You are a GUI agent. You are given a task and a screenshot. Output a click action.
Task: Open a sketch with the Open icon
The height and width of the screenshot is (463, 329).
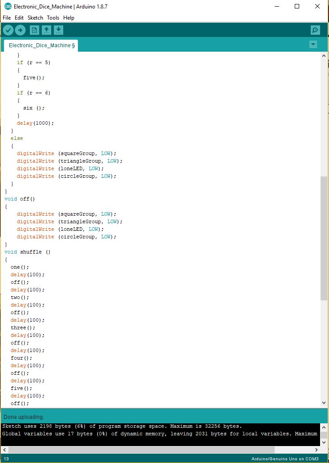[x=46, y=30]
